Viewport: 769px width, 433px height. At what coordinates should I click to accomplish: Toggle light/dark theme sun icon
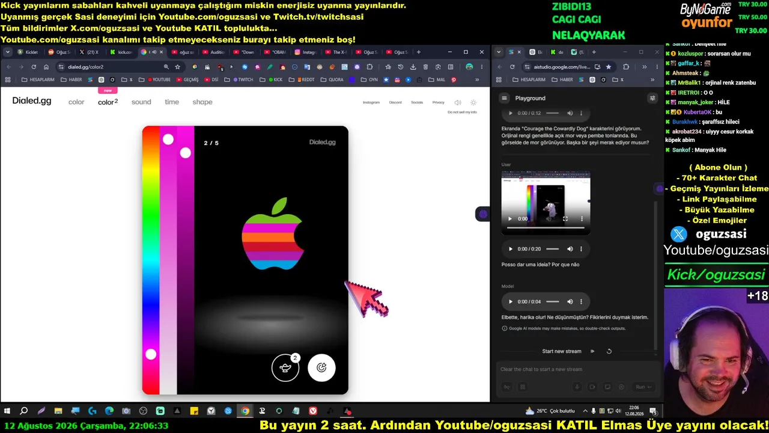tap(473, 103)
